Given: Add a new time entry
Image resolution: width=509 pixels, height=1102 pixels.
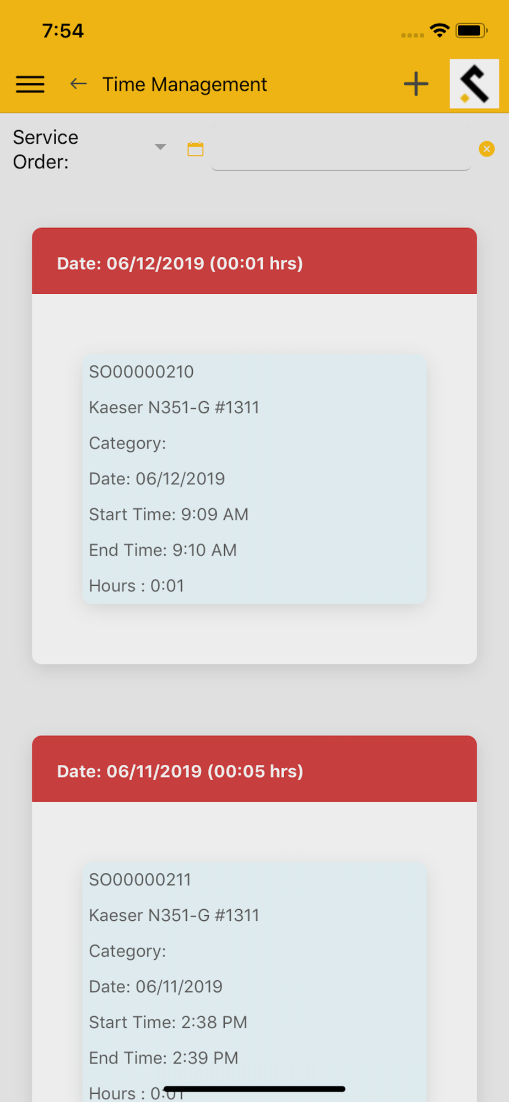Looking at the screenshot, I should [x=416, y=84].
